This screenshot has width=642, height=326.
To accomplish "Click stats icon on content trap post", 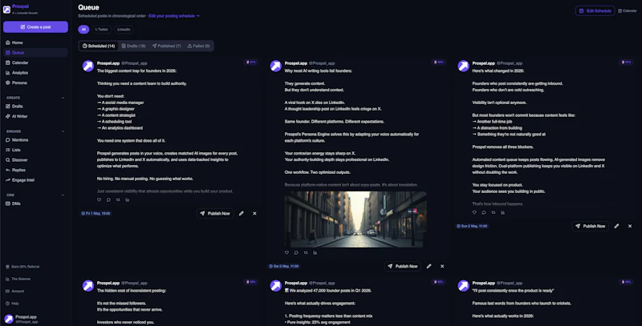I will pyautogui.click(x=128, y=199).
